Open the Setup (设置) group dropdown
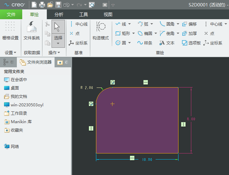 coord(10,53)
